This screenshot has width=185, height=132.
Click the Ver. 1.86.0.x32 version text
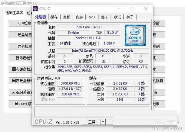(68, 122)
